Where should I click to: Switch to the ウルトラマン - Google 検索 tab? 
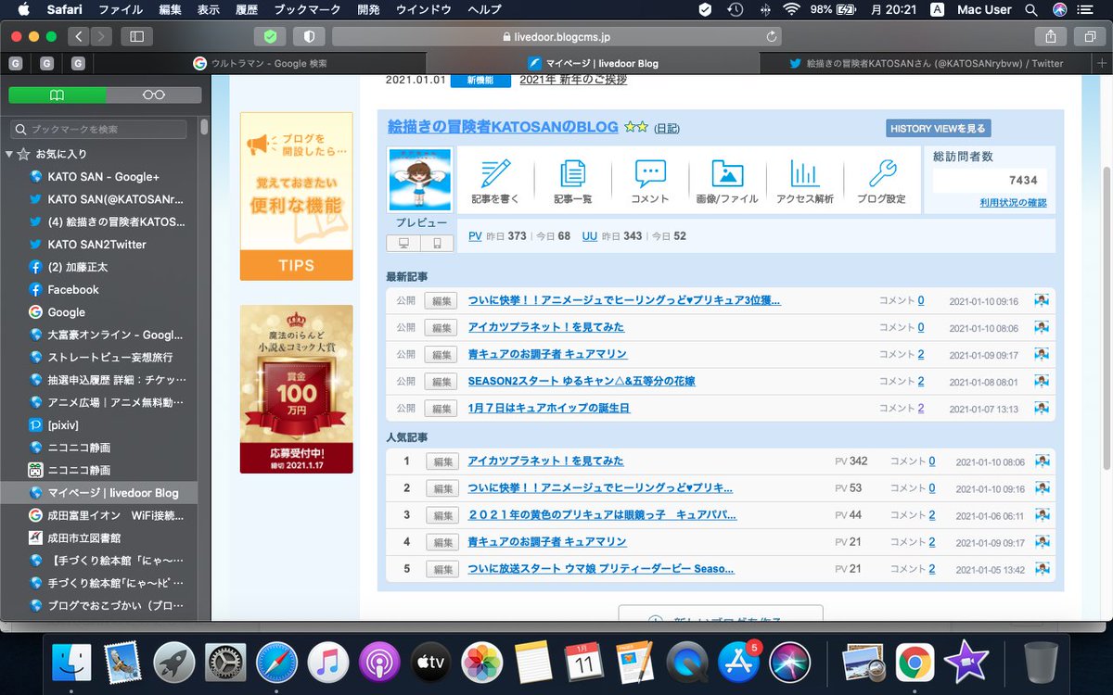click(259, 63)
